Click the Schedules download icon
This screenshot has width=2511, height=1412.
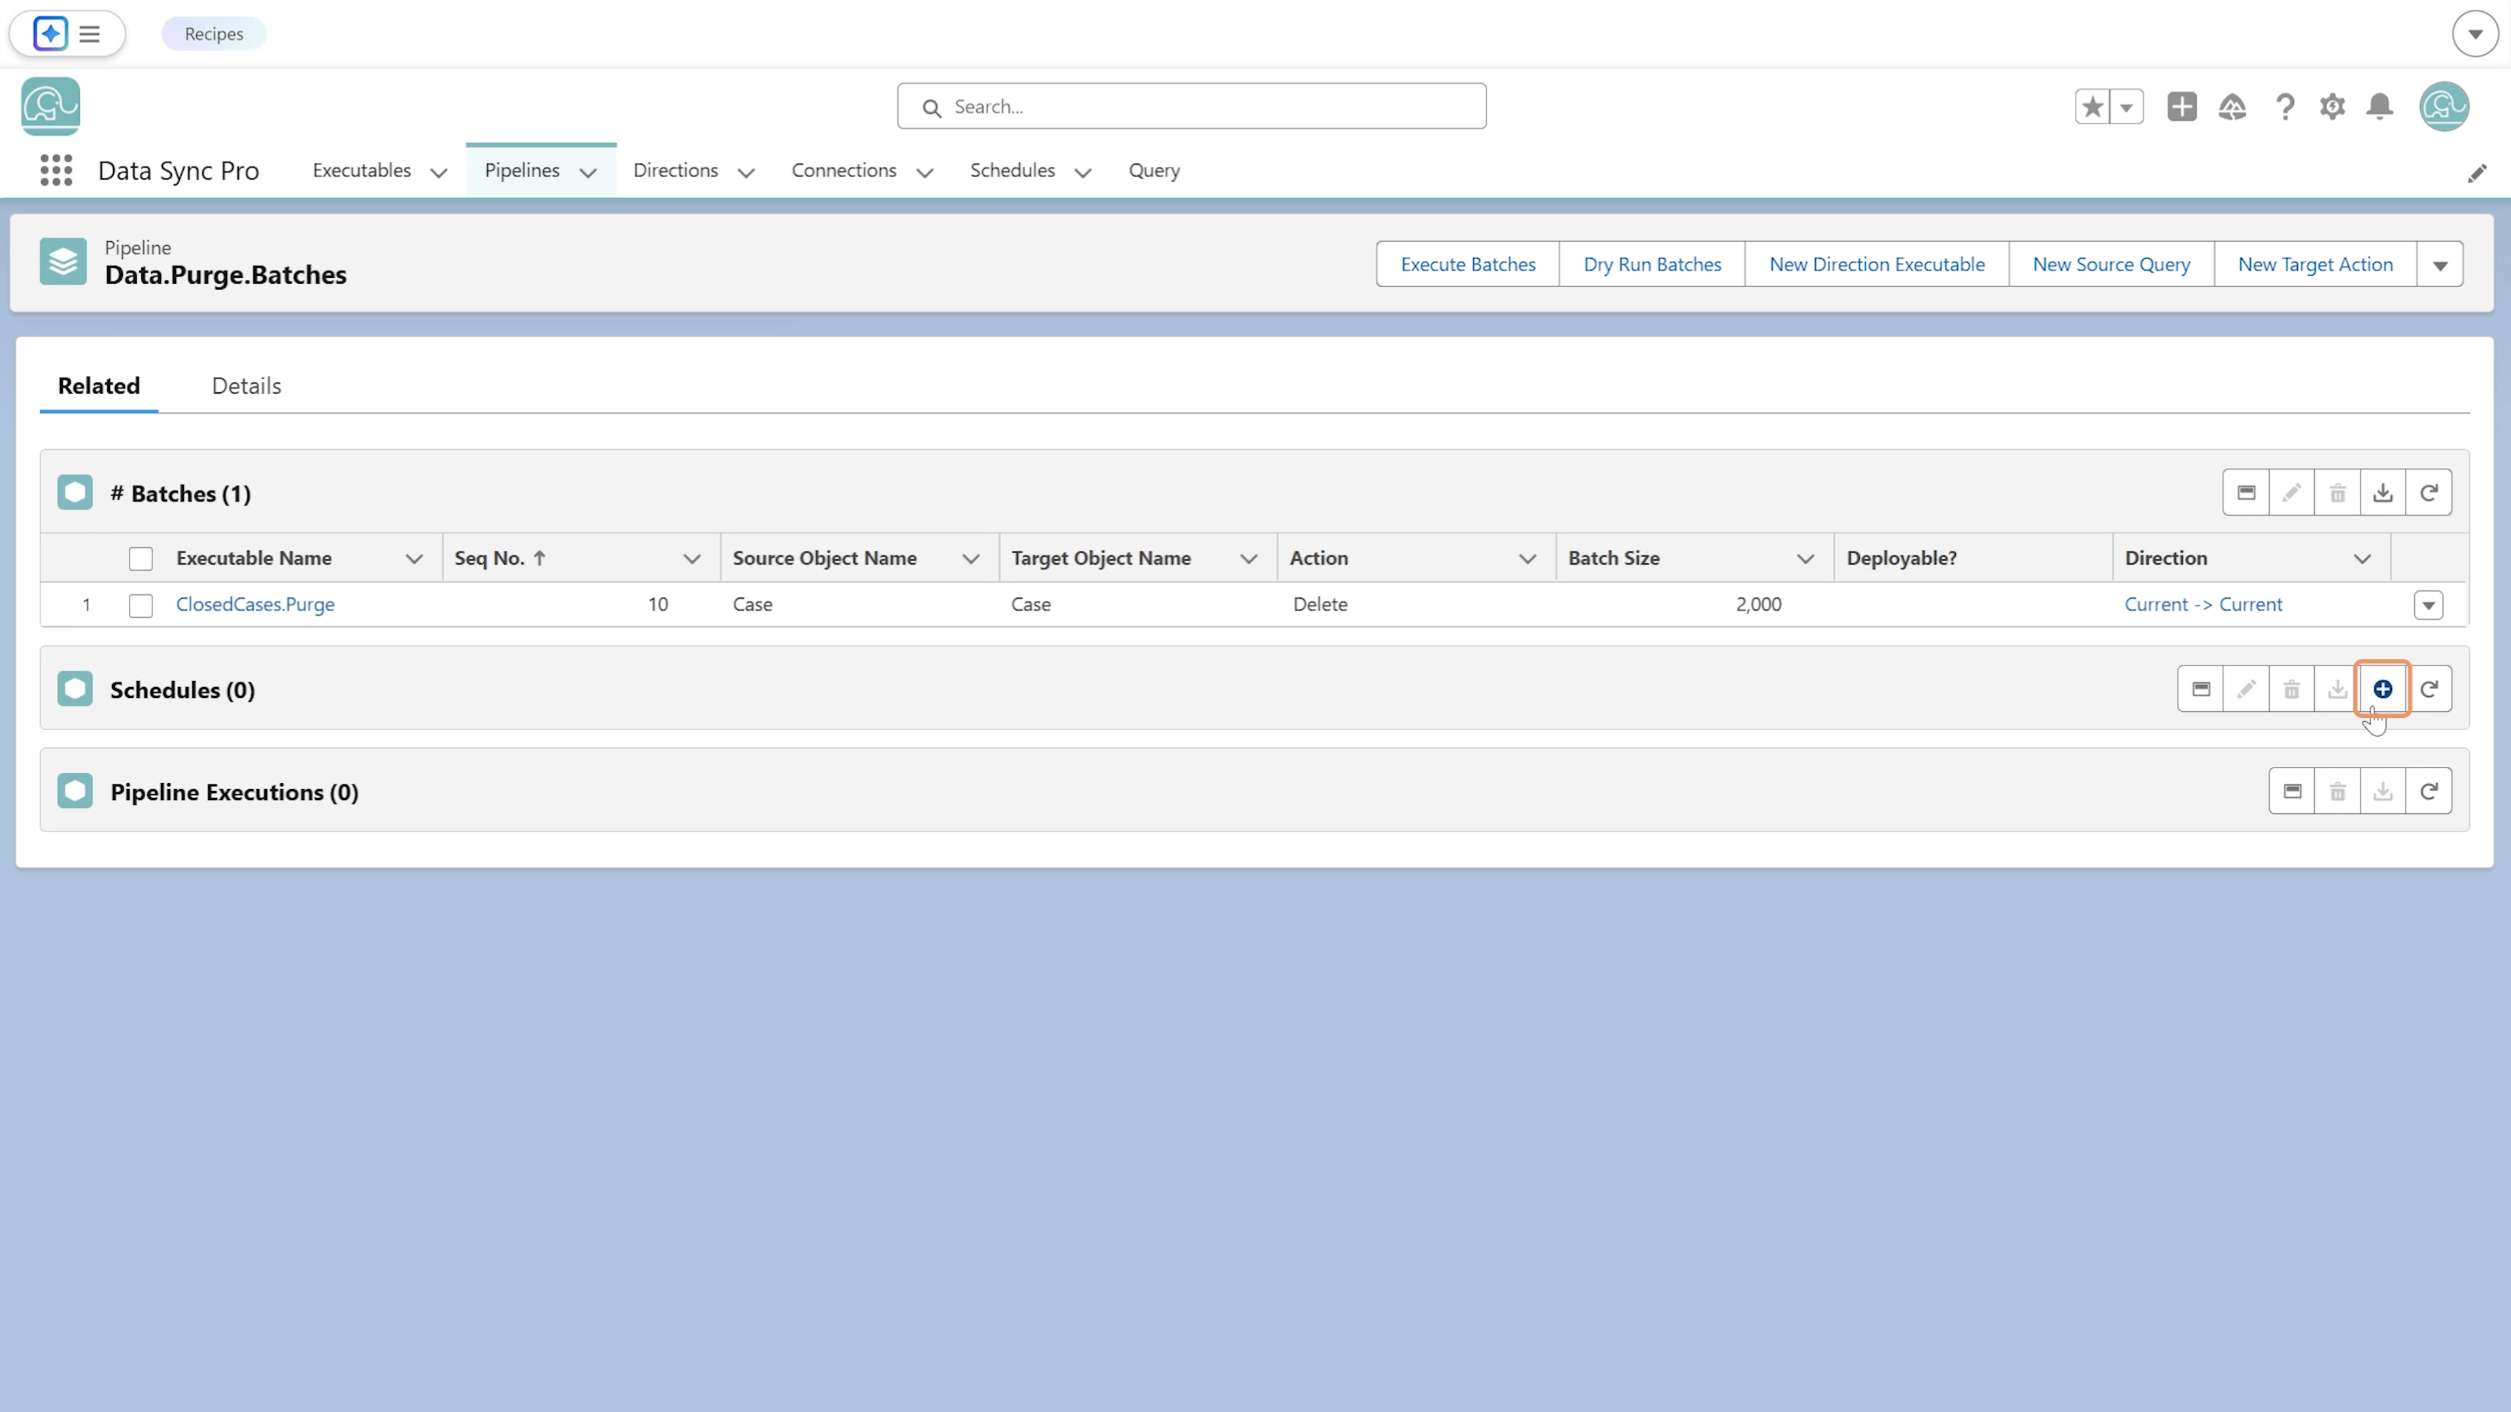[x=2336, y=690]
